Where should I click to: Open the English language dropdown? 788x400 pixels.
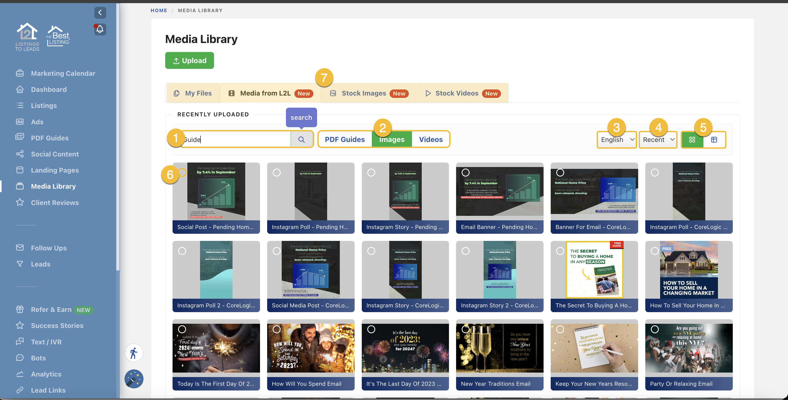(617, 140)
